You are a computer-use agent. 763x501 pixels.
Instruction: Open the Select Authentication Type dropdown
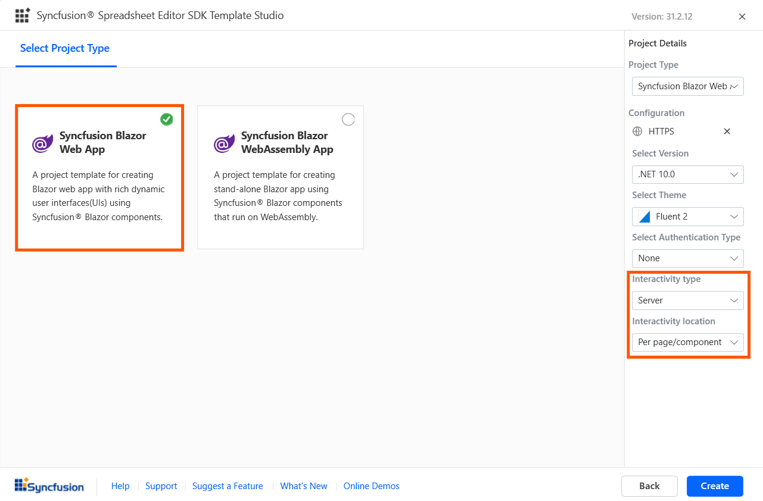coord(687,258)
